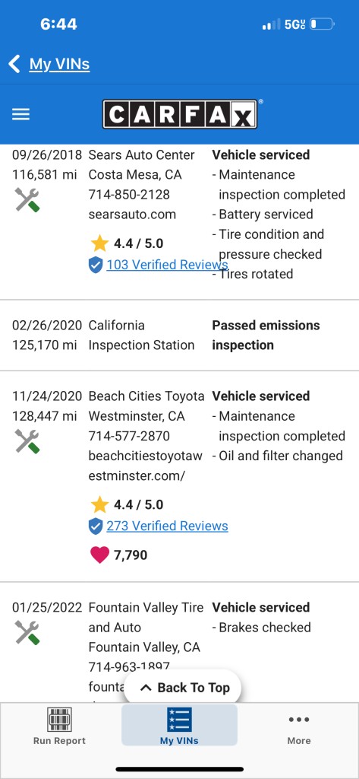Tap the wrench icon for the 01/25/2022 service
This screenshot has width=359, height=779.
tap(27, 632)
